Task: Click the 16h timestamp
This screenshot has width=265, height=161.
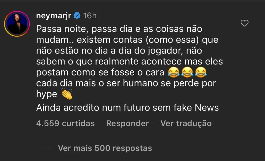Action: click(90, 16)
